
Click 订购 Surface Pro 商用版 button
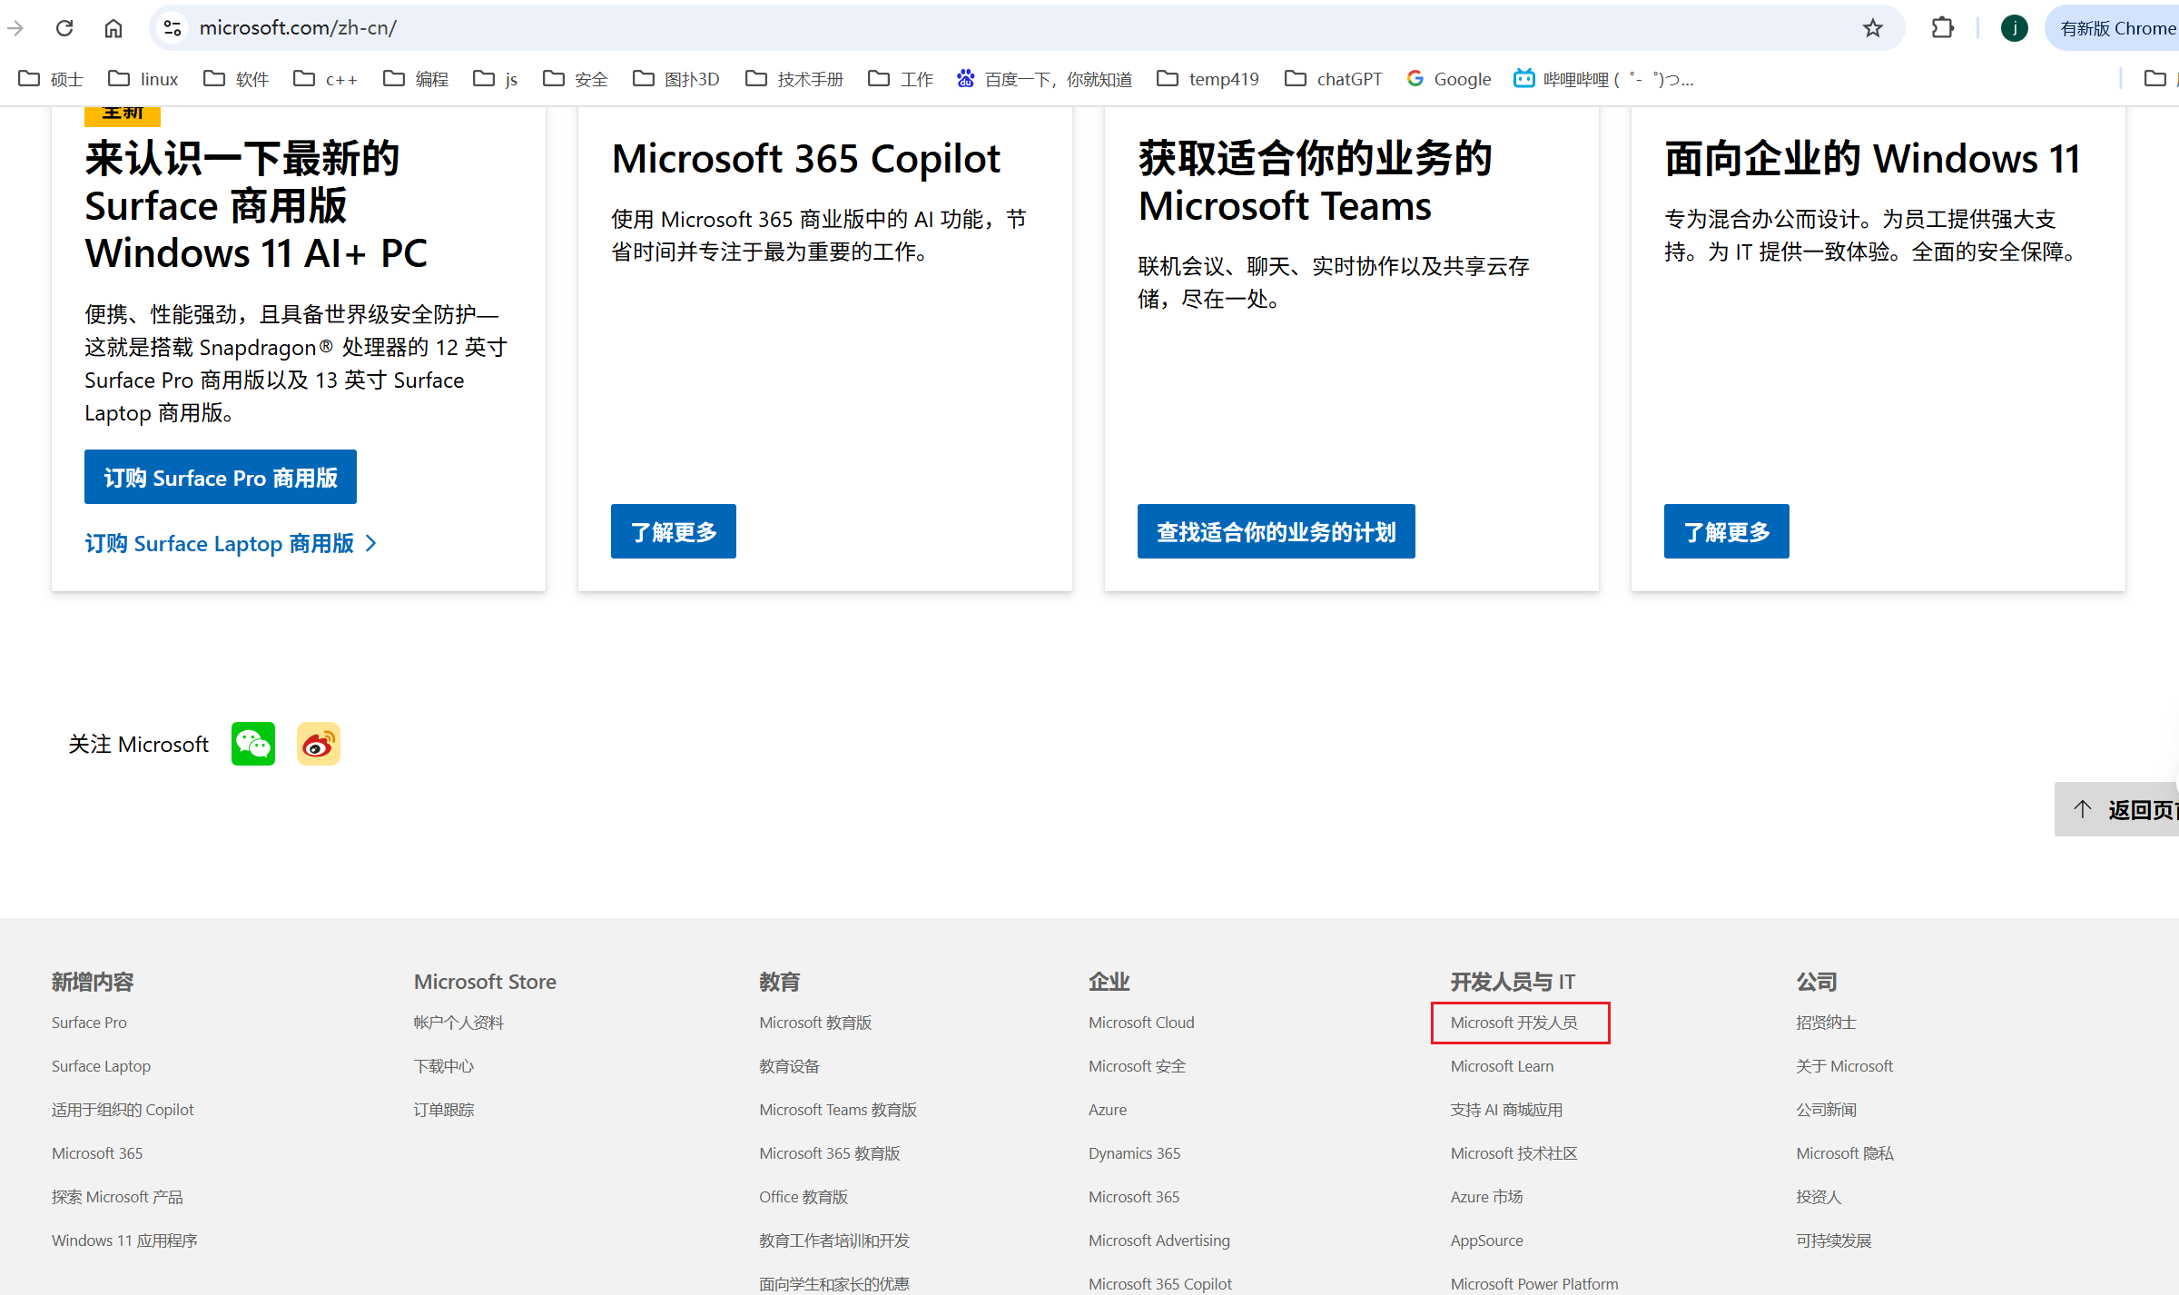point(221,477)
